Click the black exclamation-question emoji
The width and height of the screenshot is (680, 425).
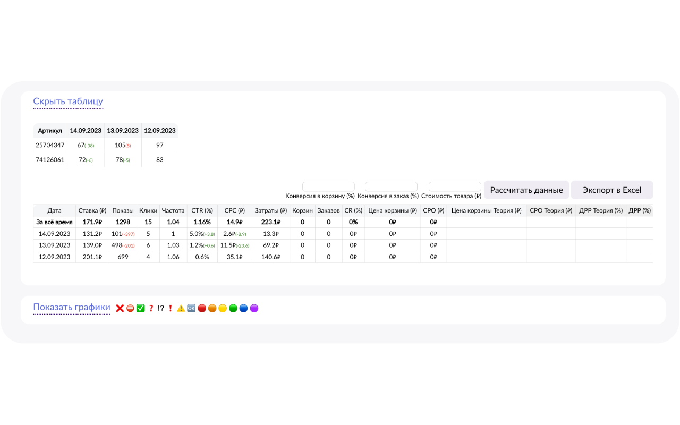click(161, 308)
